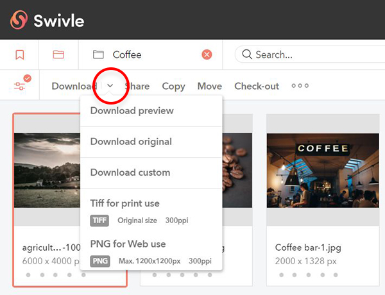Image resolution: width=385 pixels, height=295 pixels.
Task: Click the Swivle brand name
Action: 59,21
